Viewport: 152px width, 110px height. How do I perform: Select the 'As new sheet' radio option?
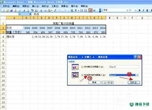(82, 67)
